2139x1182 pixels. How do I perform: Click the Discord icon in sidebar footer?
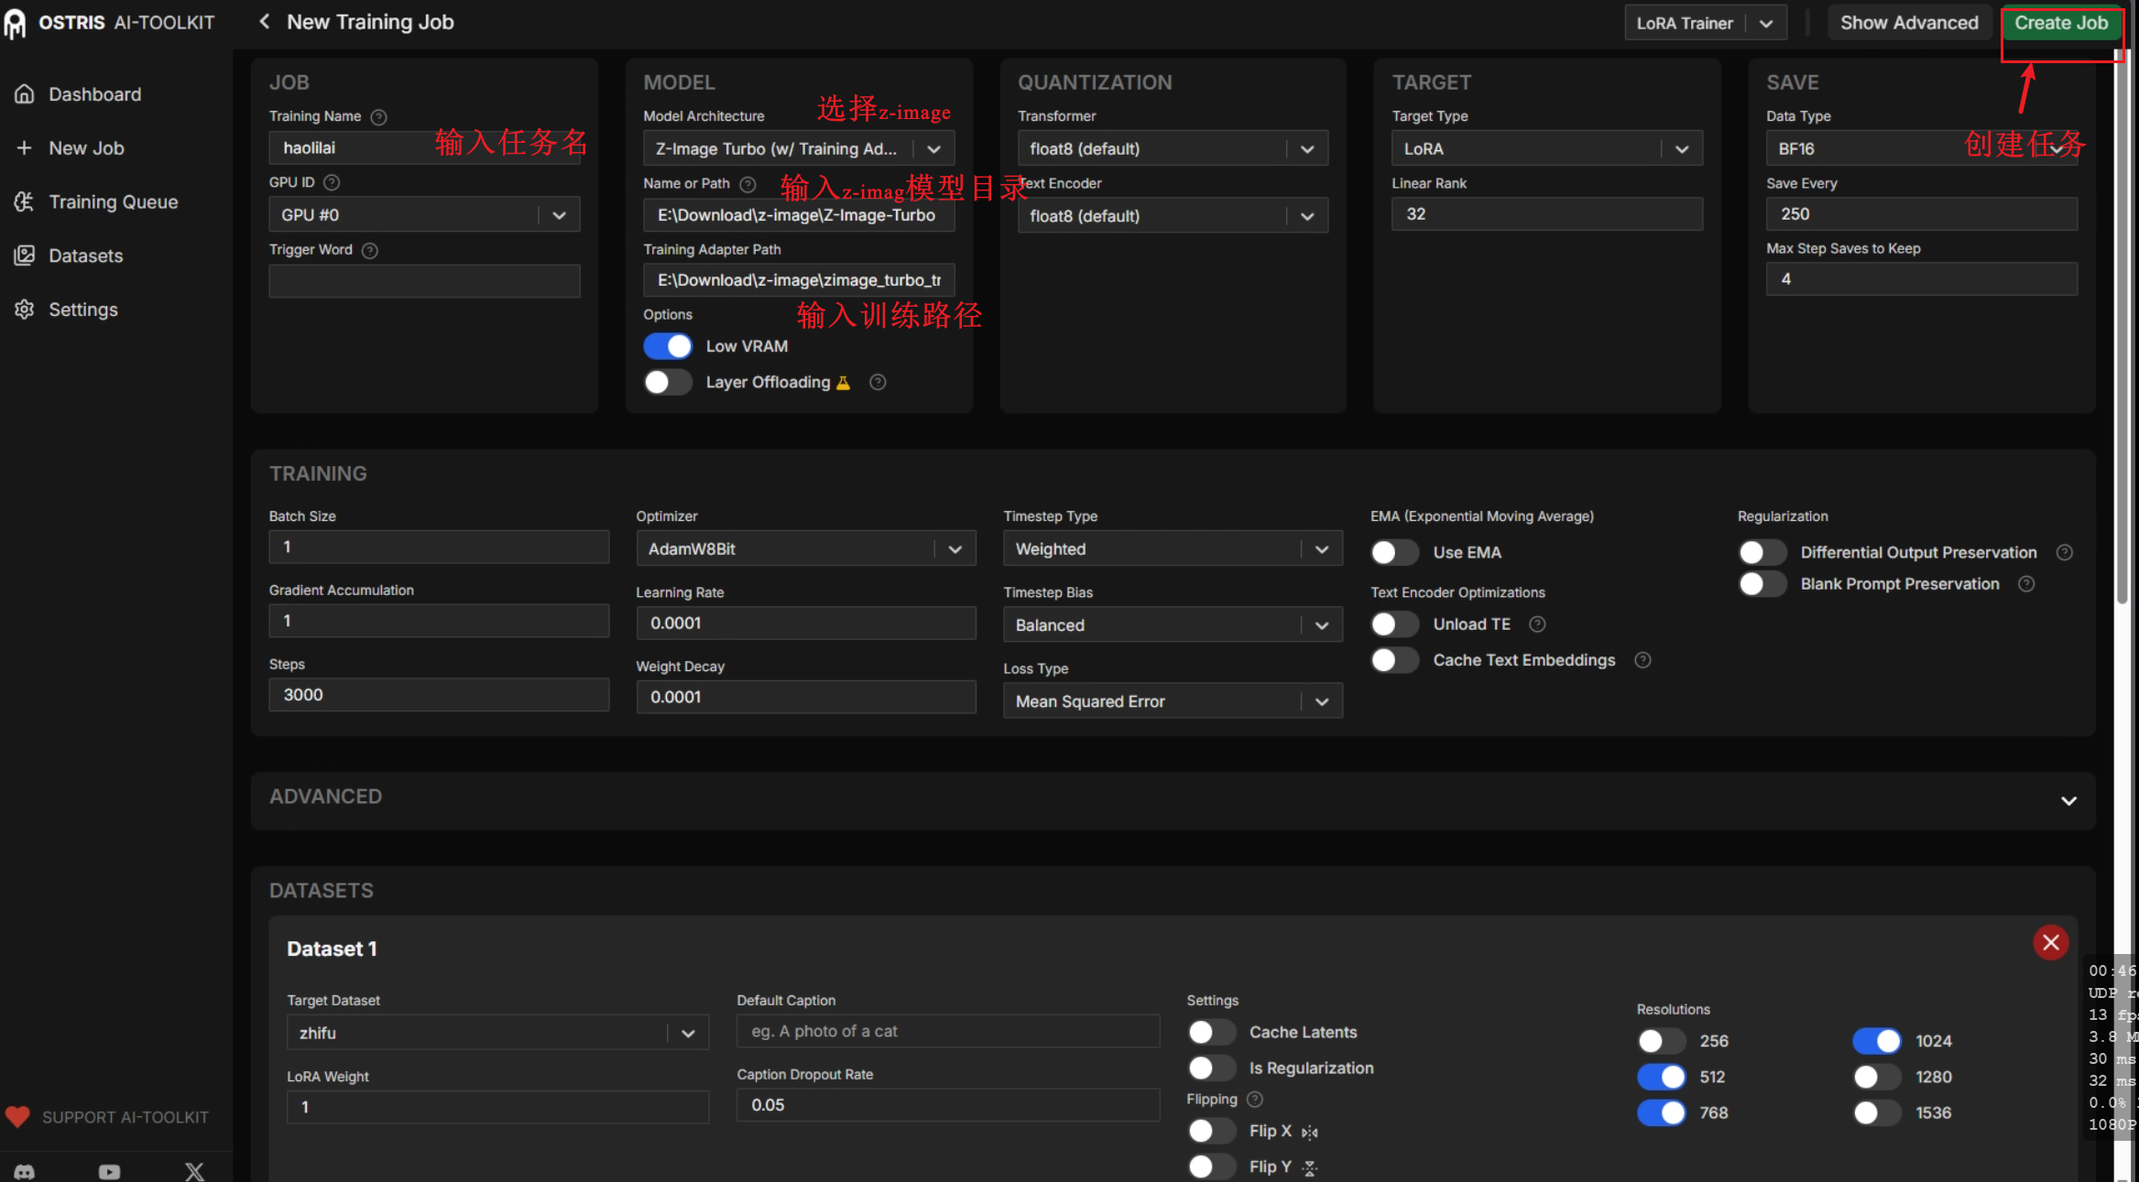click(x=25, y=1171)
